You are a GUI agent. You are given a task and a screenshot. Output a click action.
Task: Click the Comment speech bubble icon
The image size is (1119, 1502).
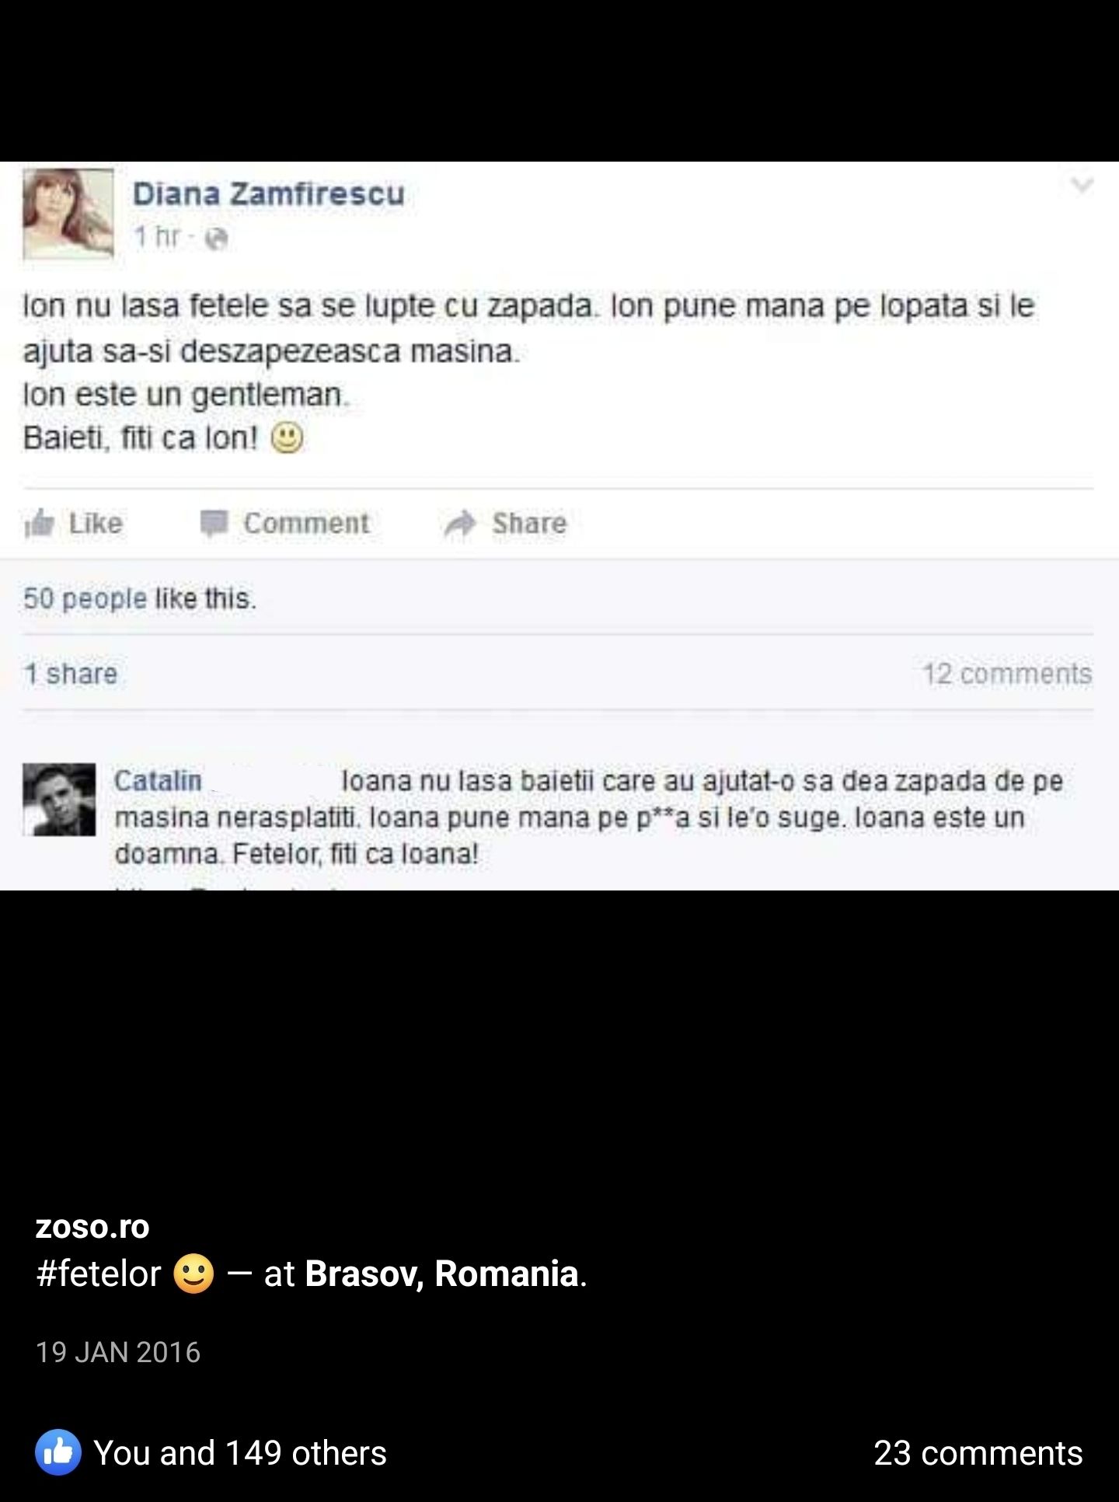tap(214, 524)
